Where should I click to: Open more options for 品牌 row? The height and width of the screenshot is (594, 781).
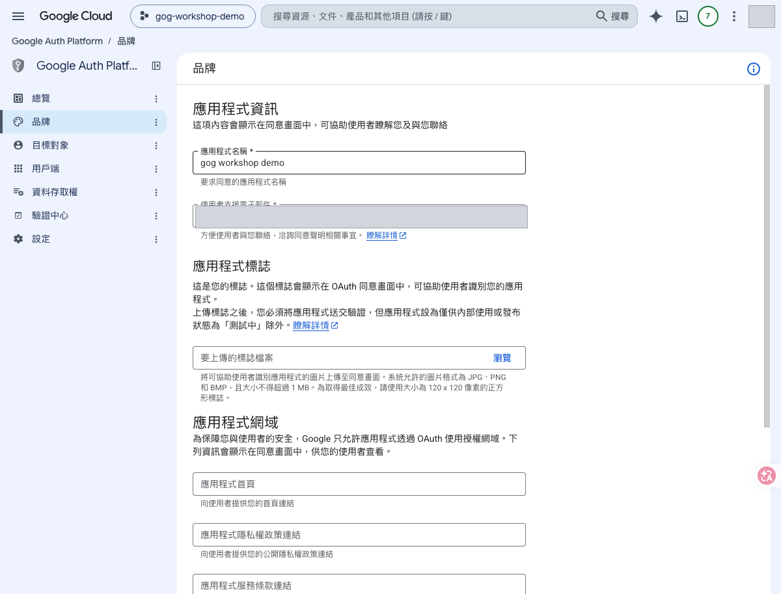coord(156,122)
